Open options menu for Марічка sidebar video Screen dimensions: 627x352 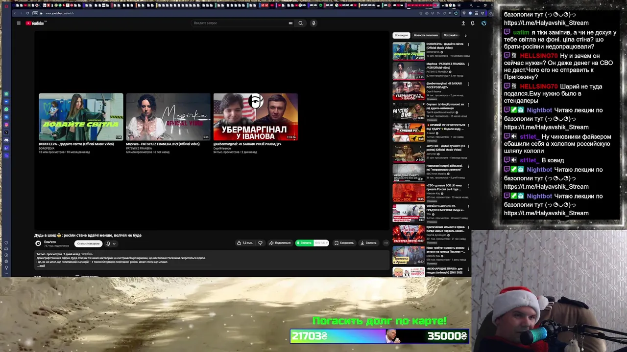pos(469,64)
